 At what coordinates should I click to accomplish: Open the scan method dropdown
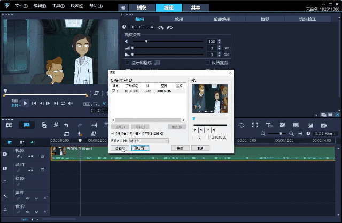[x=149, y=141]
